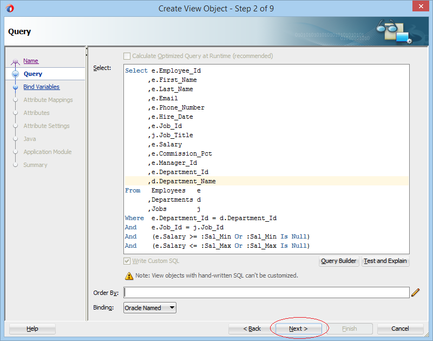Click the Help button

coord(32,329)
